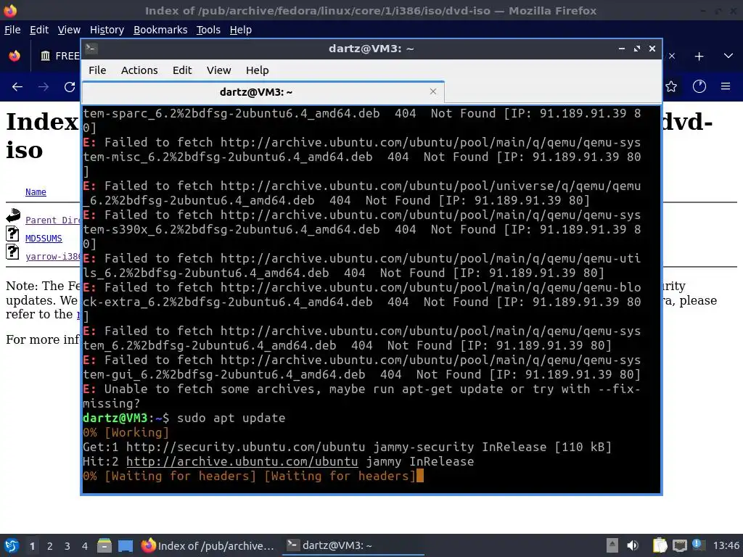The height and width of the screenshot is (557, 743).
Task: Select the FREE browser tab
Action: click(59, 56)
